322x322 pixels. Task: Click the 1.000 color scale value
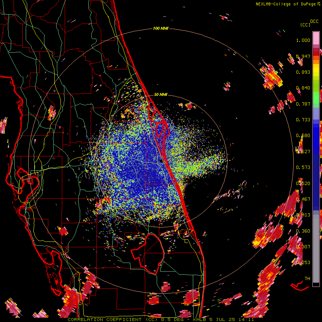[303, 40]
